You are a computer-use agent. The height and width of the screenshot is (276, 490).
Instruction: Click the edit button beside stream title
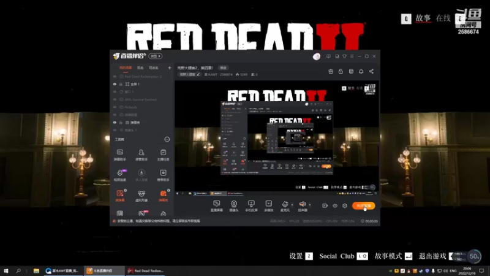point(223,67)
